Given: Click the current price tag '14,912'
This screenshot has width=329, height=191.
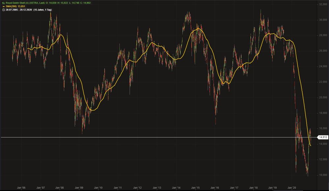Looking at the screenshot, I should 323,137.
